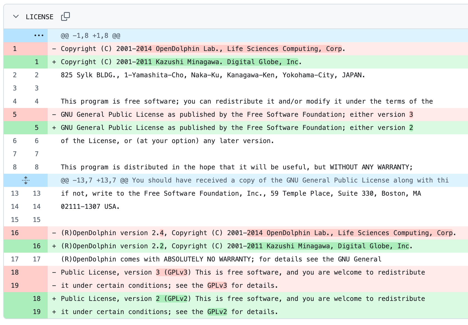The width and height of the screenshot is (468, 325).
Task: Expand hidden lines above with ellipsis icon
Action: tap(39, 36)
